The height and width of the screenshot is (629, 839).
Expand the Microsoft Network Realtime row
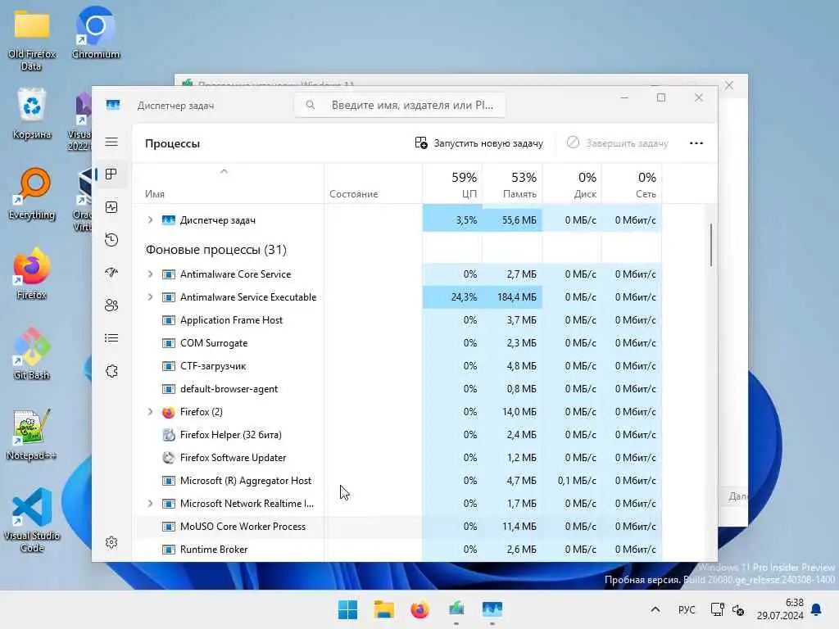[x=151, y=504]
